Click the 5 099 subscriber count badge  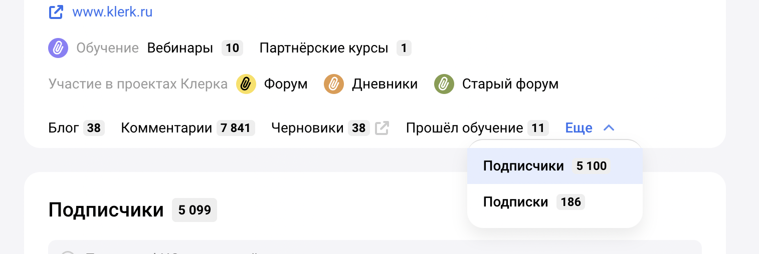click(195, 210)
